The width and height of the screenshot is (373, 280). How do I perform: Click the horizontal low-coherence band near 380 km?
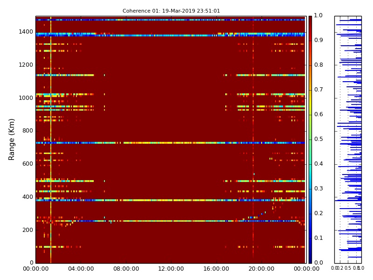[170, 200]
